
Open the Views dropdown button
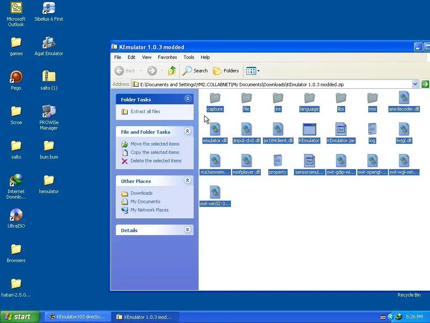click(x=253, y=71)
